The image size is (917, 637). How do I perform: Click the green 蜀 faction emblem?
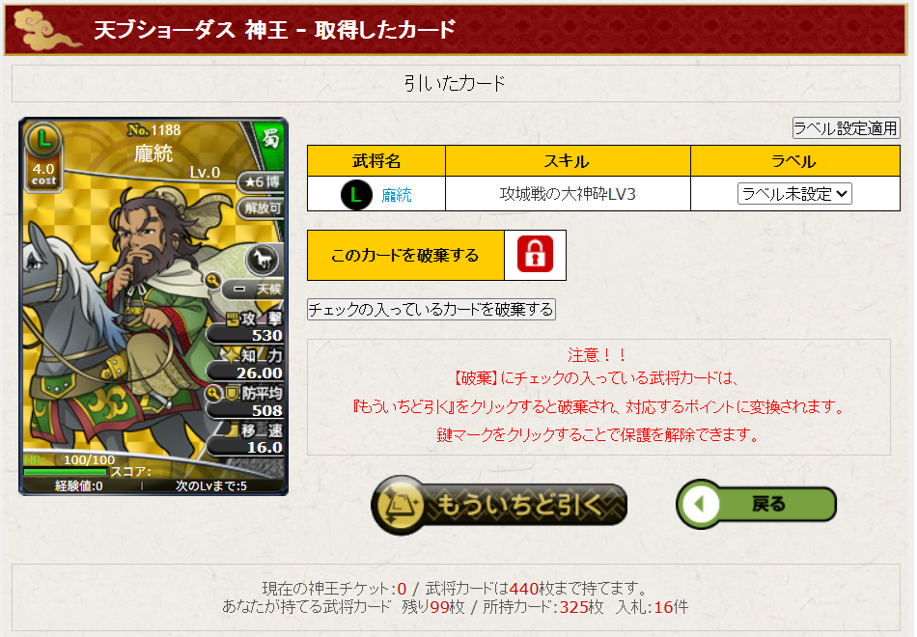point(270,139)
